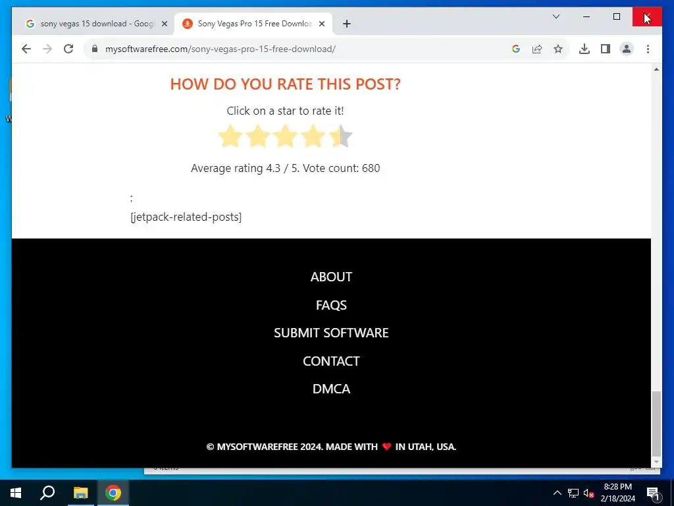
Task: Open File Explorer from taskbar
Action: coord(80,493)
